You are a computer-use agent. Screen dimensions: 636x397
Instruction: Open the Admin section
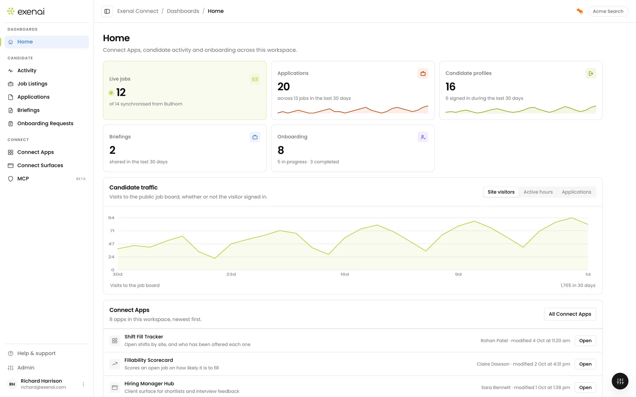(47, 368)
